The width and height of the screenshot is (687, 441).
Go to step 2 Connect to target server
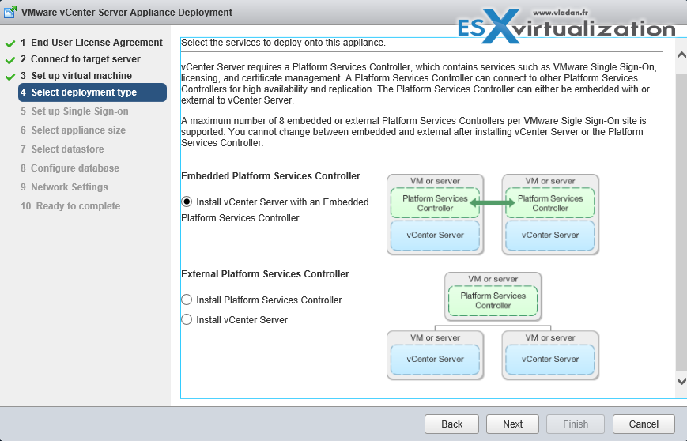(81, 59)
